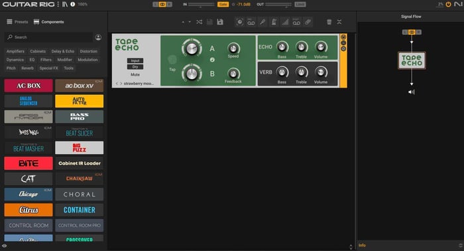Image resolution: width=464 pixels, height=251 pixels.
Task: Click the info icon beside the Guitar Rig logo
Action: tap(72, 5)
